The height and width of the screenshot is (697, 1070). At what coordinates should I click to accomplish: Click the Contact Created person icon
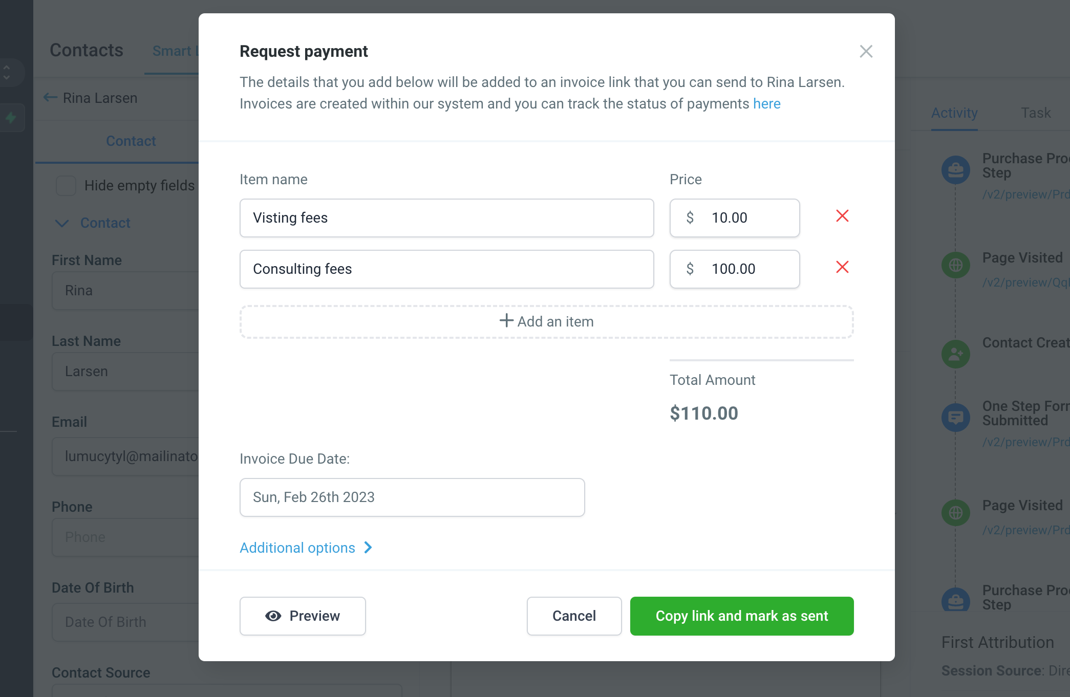[x=955, y=354]
